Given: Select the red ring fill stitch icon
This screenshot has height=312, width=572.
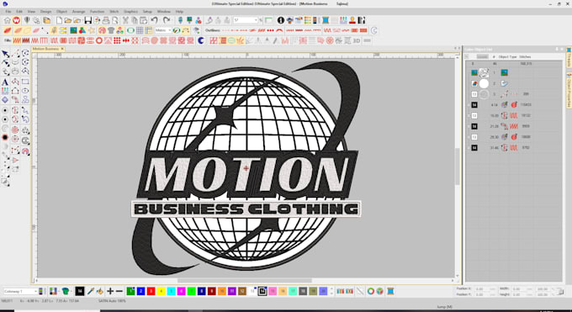Looking at the screenshot, I should [x=99, y=40].
